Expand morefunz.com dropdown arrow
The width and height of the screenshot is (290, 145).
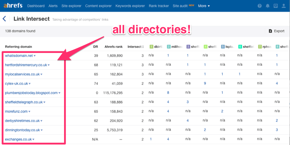pyautogui.click(x=30, y=112)
